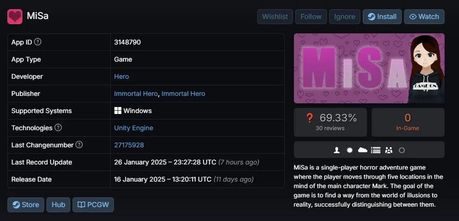Click the App ID help question icon
This screenshot has height=221, width=459.
[38, 42]
